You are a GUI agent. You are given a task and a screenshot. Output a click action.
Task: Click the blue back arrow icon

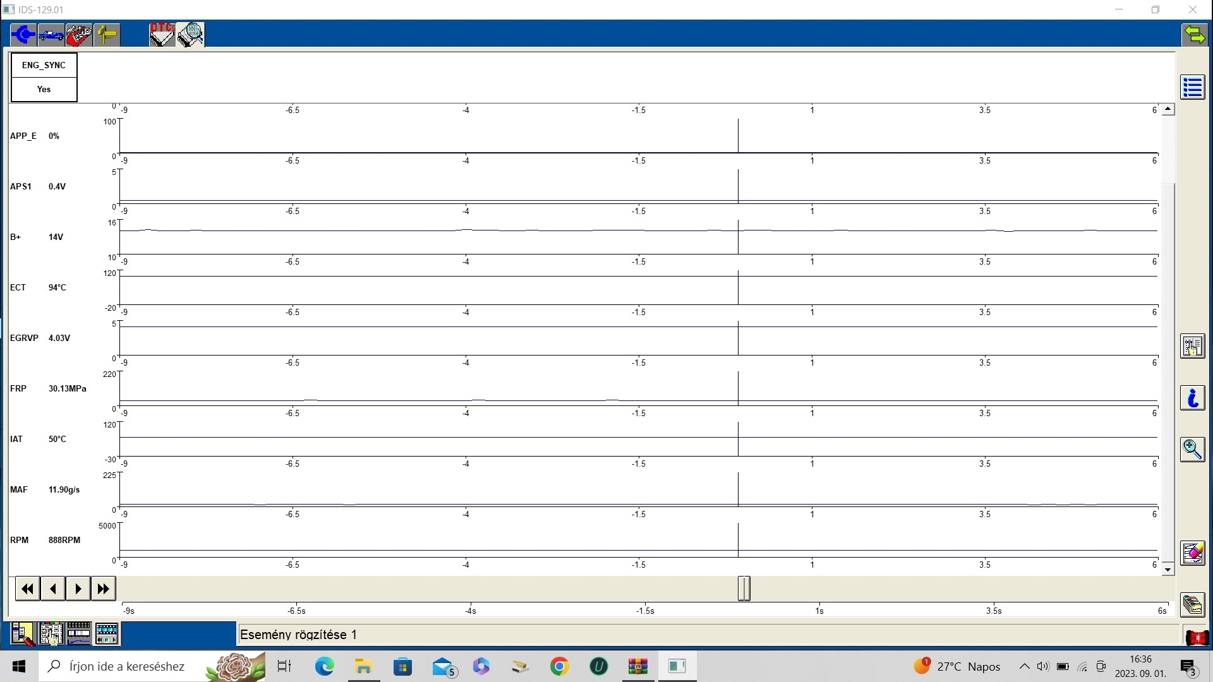pyautogui.click(x=23, y=34)
